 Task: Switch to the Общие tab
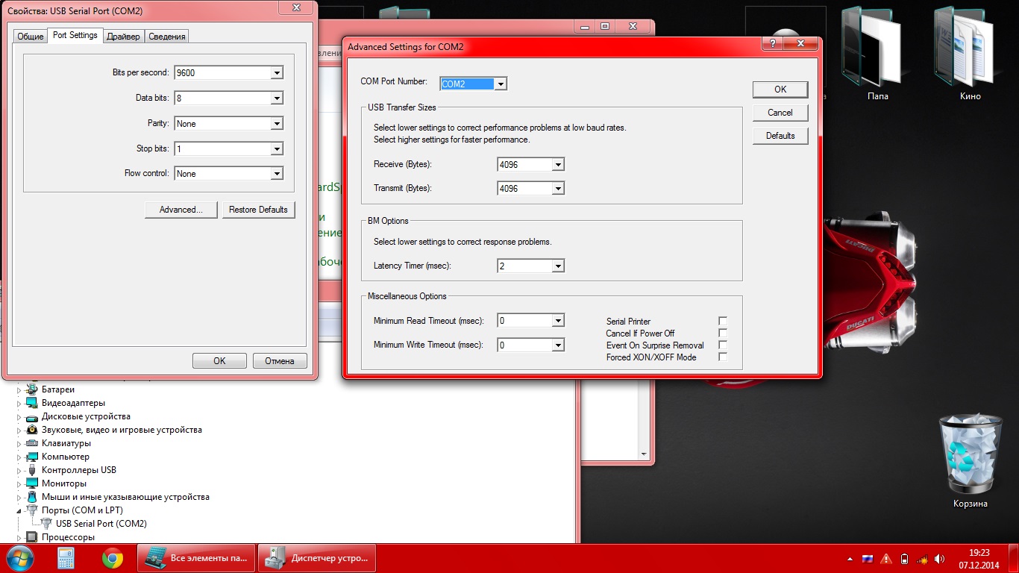31,37
